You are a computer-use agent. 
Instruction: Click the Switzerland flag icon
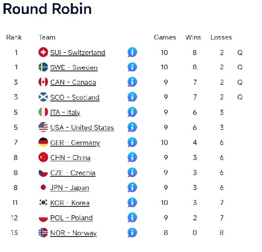point(43,52)
